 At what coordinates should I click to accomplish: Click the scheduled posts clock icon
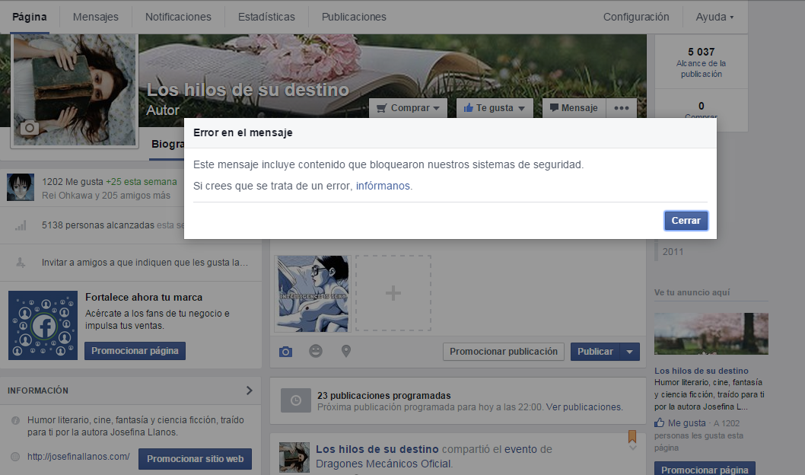coord(295,401)
